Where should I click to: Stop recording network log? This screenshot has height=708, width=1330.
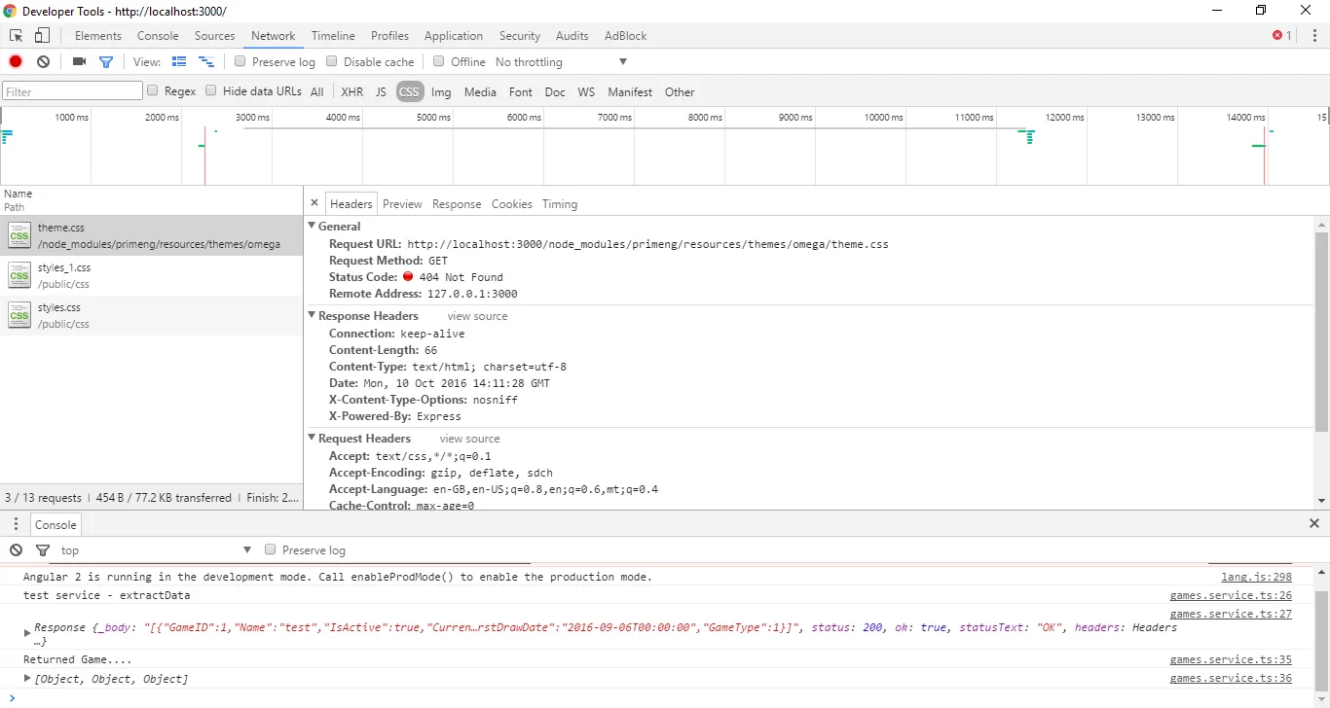coord(16,61)
